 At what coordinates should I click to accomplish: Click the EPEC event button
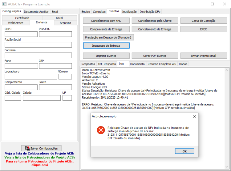[204, 29]
